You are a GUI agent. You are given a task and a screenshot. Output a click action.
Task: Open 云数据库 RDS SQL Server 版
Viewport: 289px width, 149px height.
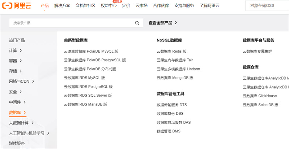(88, 96)
